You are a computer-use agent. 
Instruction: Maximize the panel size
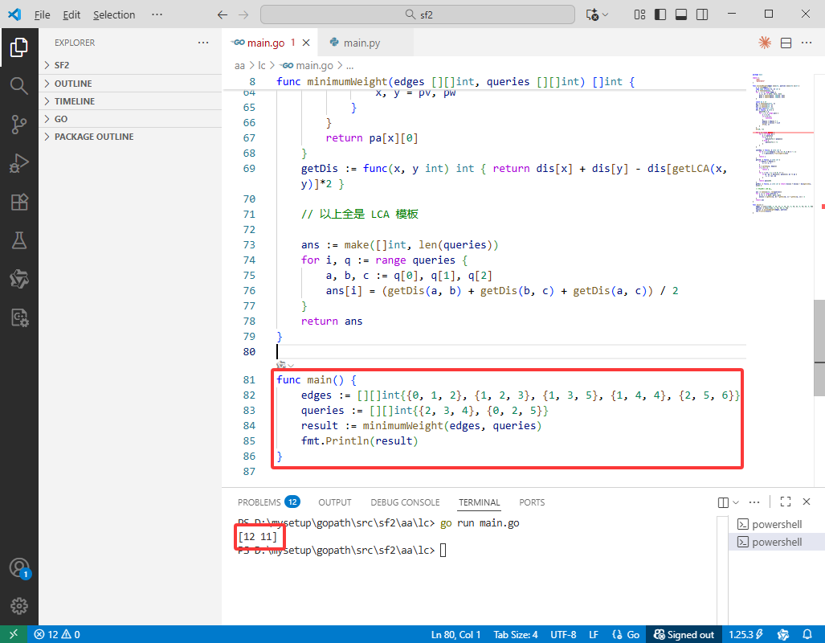pyautogui.click(x=786, y=502)
